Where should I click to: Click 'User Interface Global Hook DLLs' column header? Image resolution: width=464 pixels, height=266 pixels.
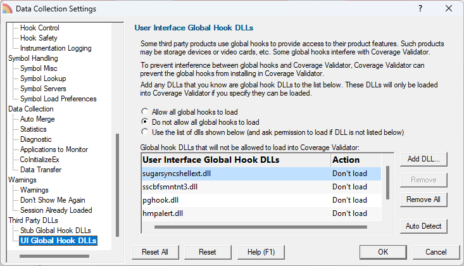(x=236, y=160)
